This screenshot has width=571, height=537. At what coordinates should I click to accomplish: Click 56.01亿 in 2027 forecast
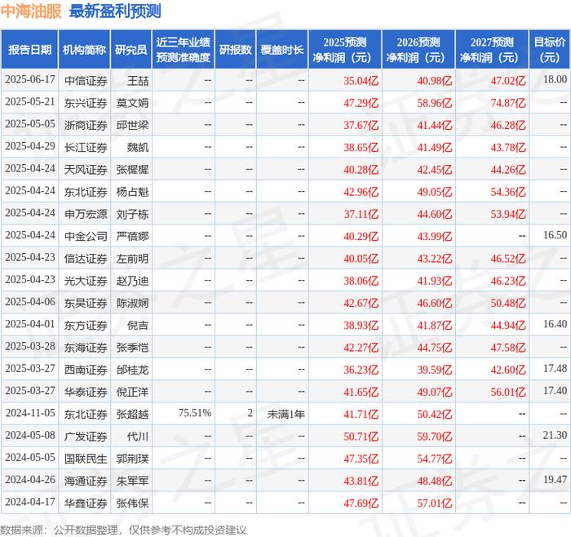pyautogui.click(x=508, y=392)
